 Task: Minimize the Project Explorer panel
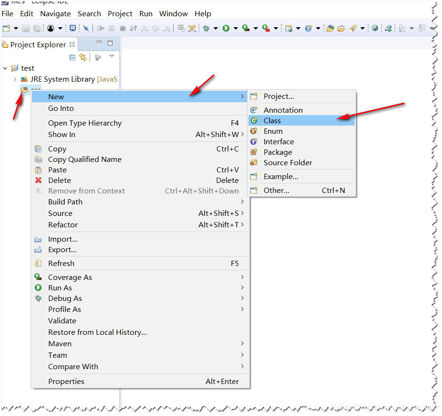[x=99, y=42]
